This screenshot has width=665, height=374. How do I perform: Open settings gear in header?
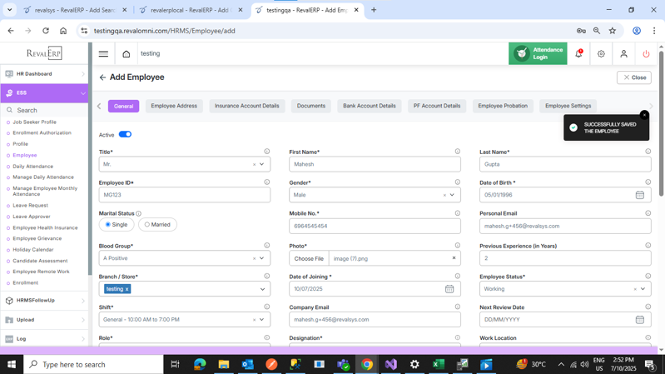(x=601, y=54)
